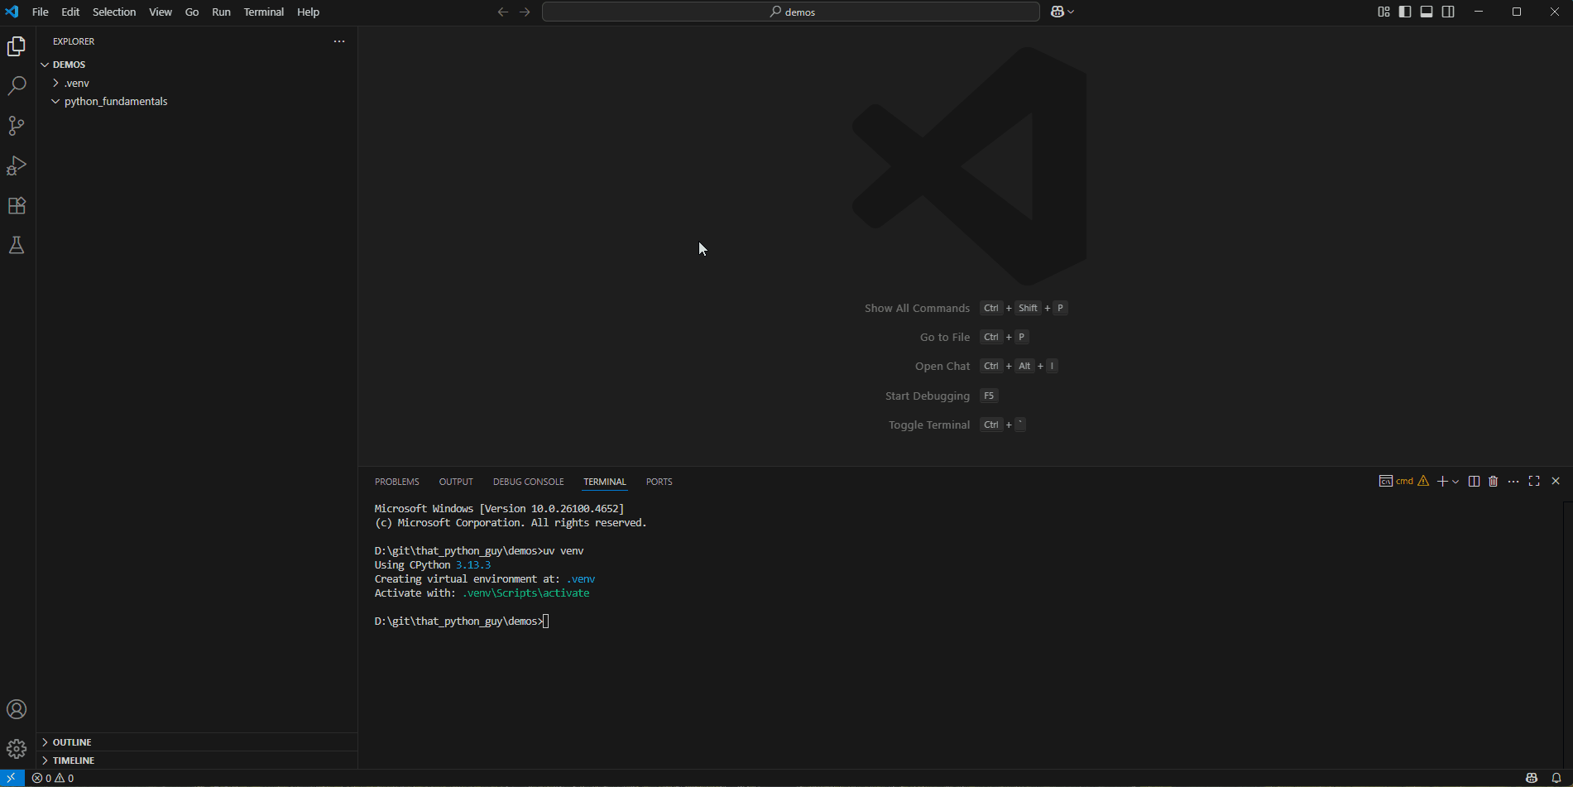The height and width of the screenshot is (787, 1573).
Task: Open the Search view in the Activity Bar
Action: (x=17, y=85)
